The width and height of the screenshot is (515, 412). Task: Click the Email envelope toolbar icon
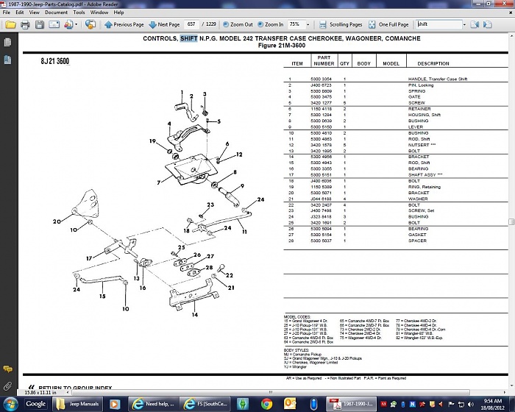point(54,24)
